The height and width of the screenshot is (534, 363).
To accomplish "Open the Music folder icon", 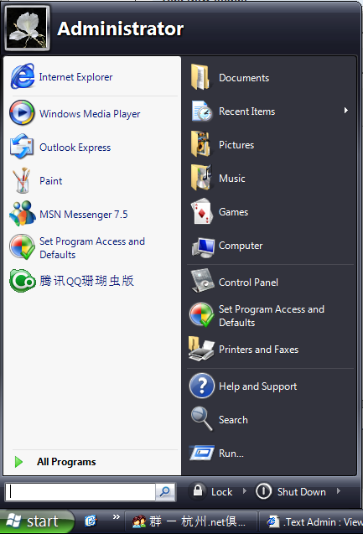I will coord(201,178).
